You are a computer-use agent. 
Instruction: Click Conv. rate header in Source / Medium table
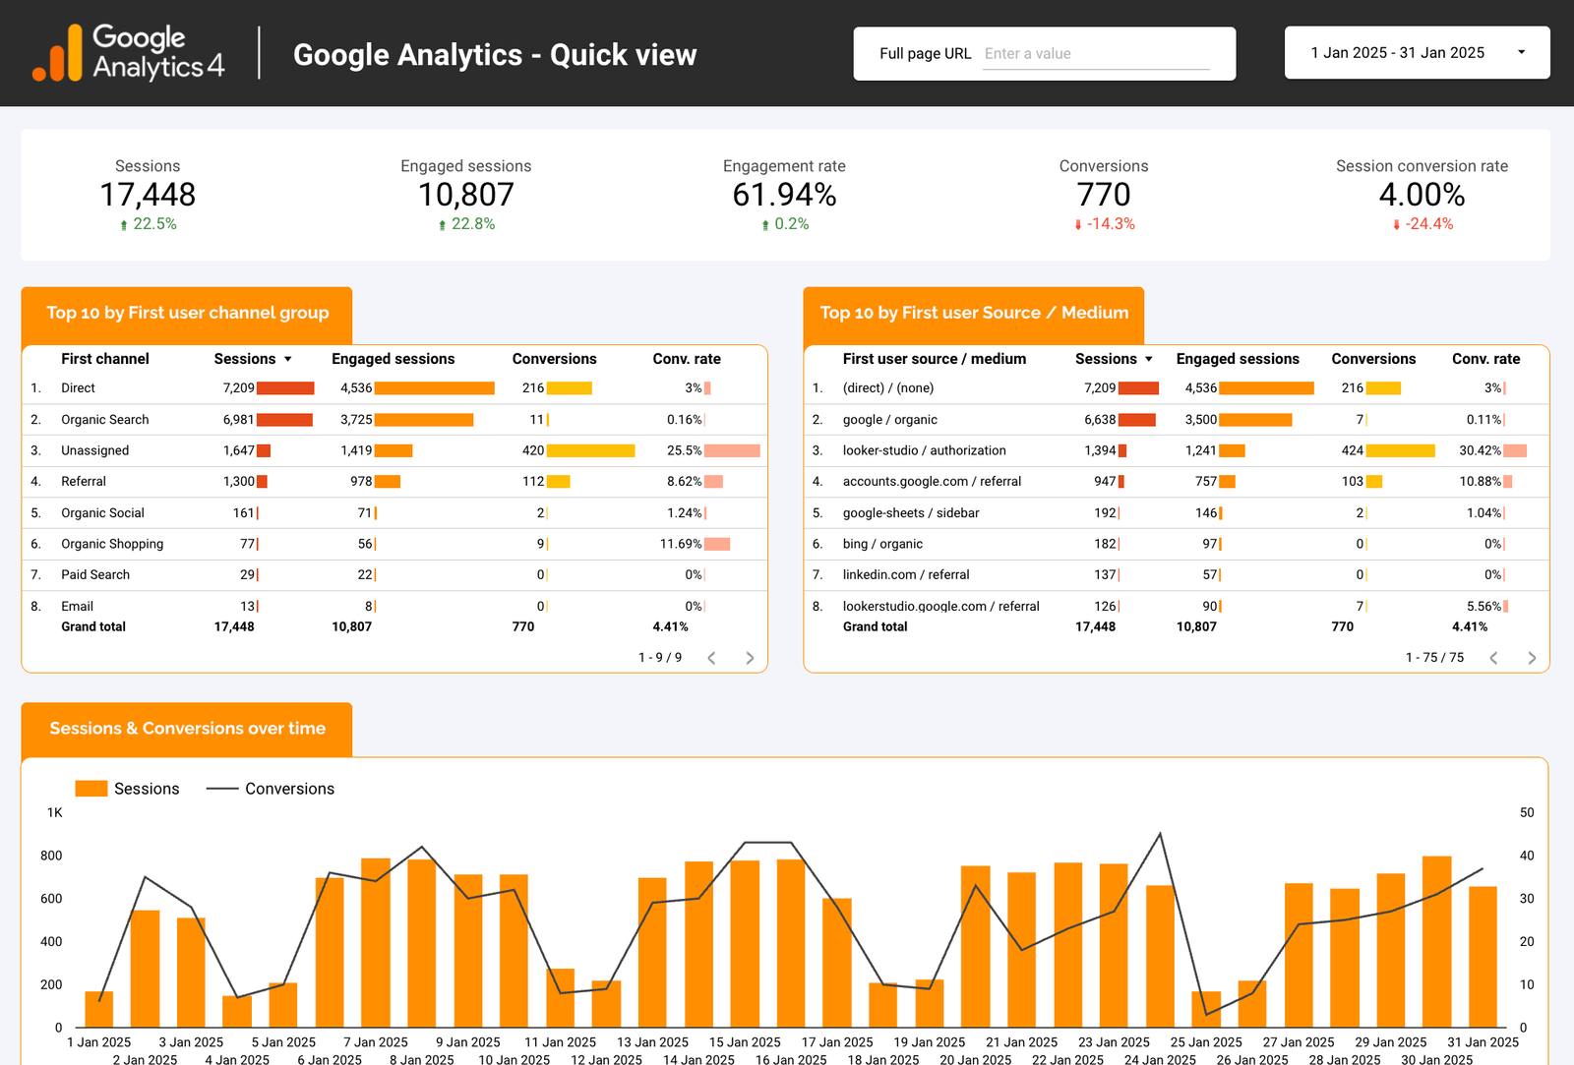pos(1485,359)
